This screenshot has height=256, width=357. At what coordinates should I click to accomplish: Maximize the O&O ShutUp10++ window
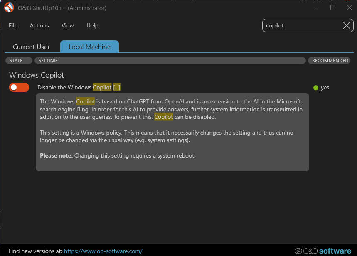pos(333,8)
